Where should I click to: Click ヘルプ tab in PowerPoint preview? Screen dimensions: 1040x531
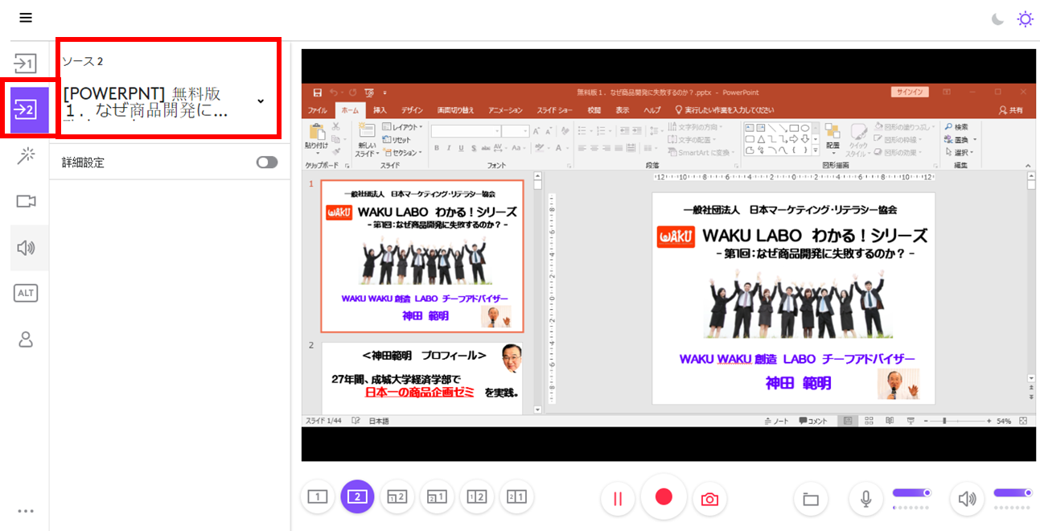(652, 110)
